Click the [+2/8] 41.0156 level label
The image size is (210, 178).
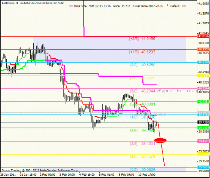pyautogui.click(x=142, y=39)
